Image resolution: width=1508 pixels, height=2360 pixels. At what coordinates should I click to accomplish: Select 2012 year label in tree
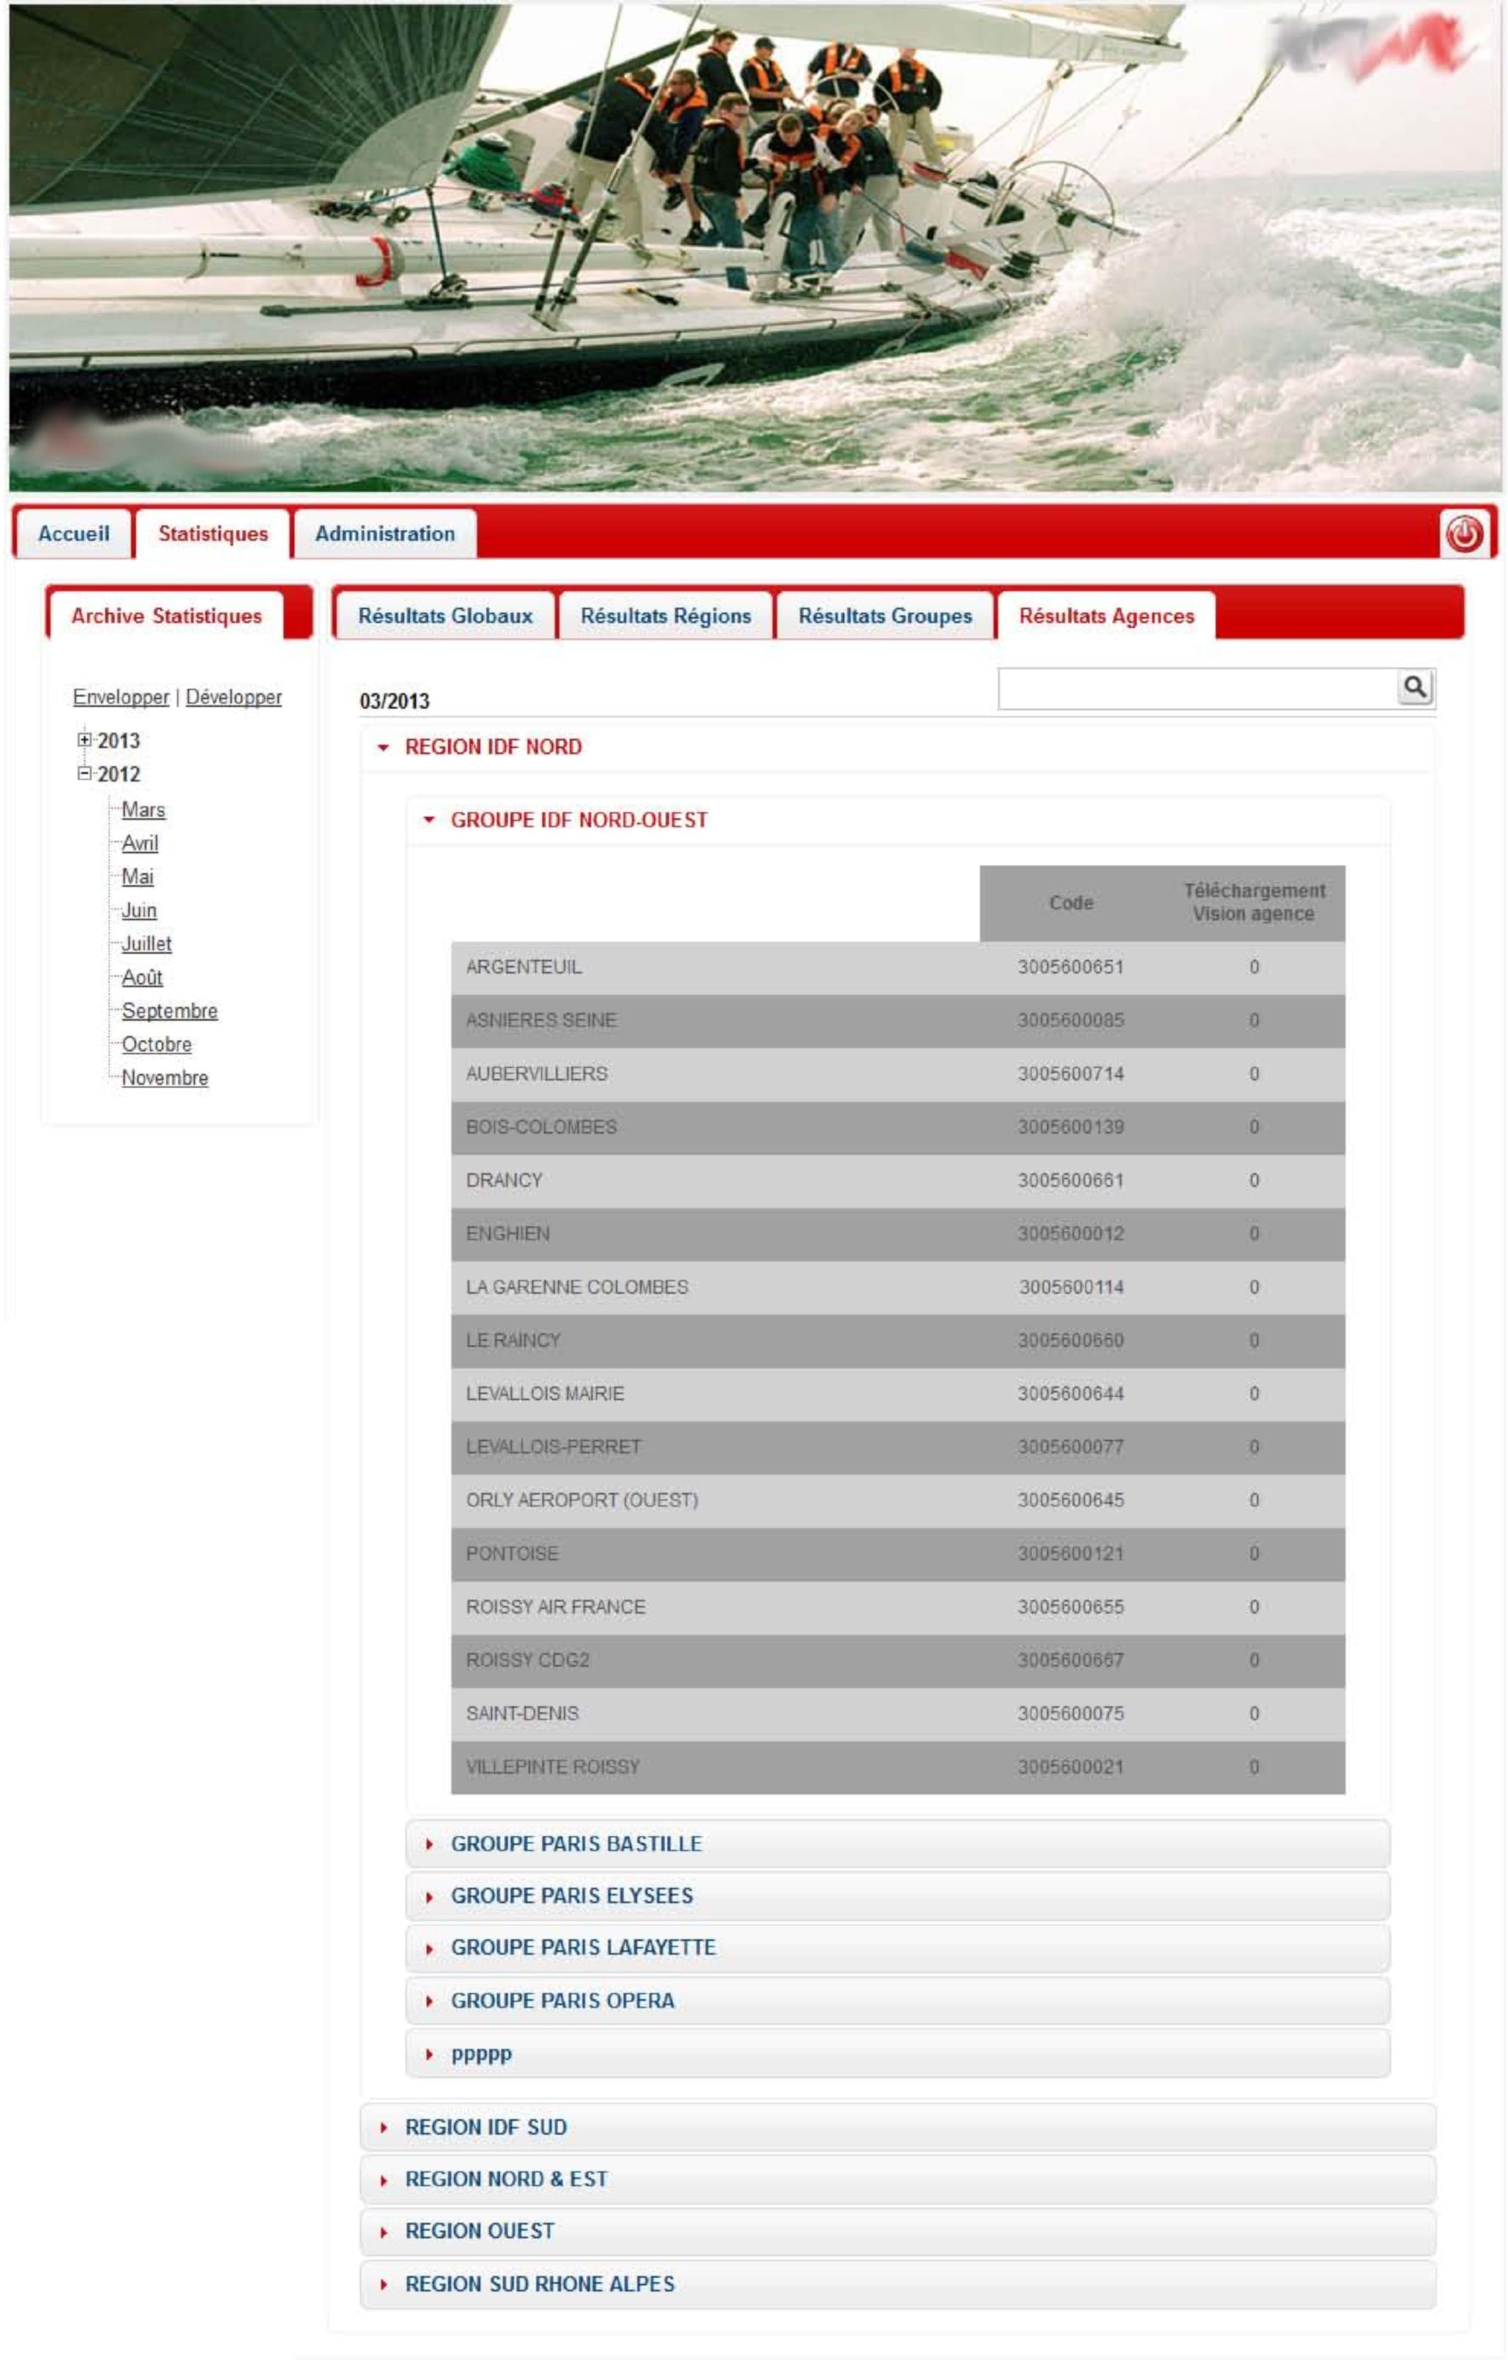coord(118,774)
